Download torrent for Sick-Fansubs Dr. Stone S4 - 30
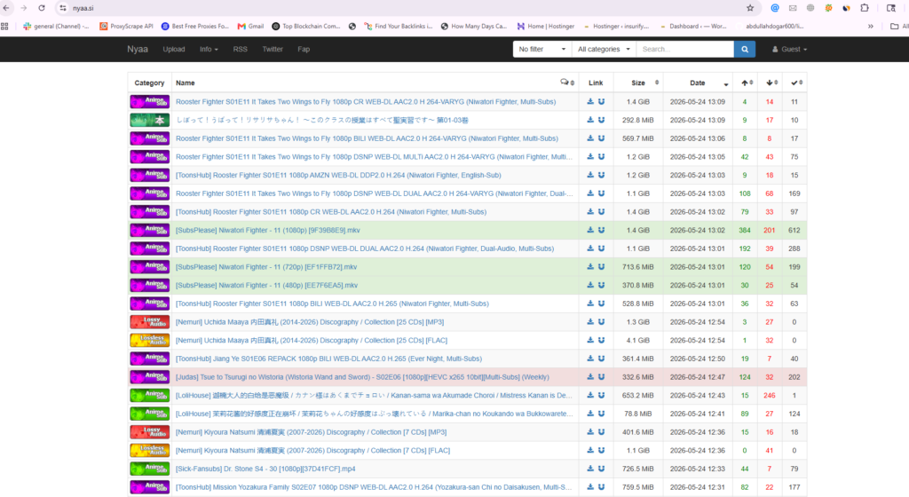The height and width of the screenshot is (497, 909). [590, 469]
